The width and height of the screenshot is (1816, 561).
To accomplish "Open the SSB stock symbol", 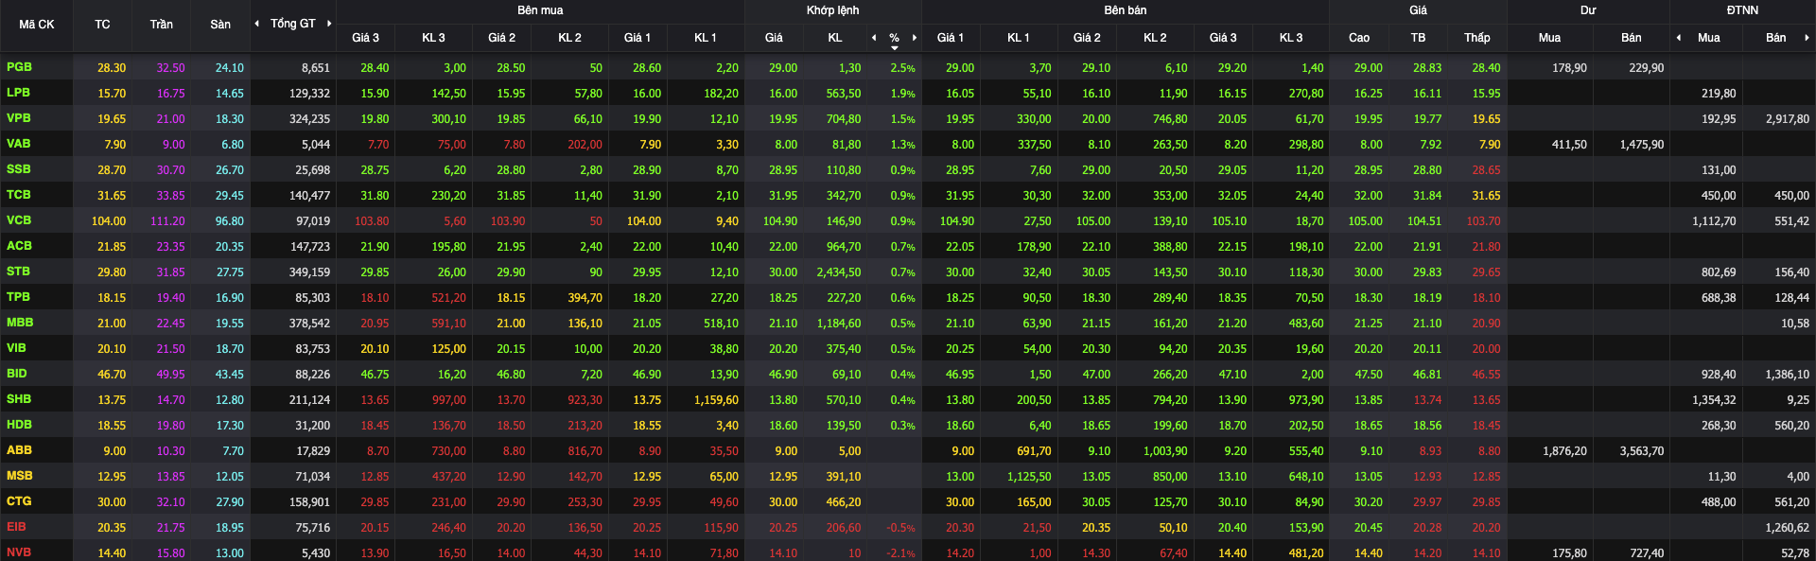I will pos(18,169).
